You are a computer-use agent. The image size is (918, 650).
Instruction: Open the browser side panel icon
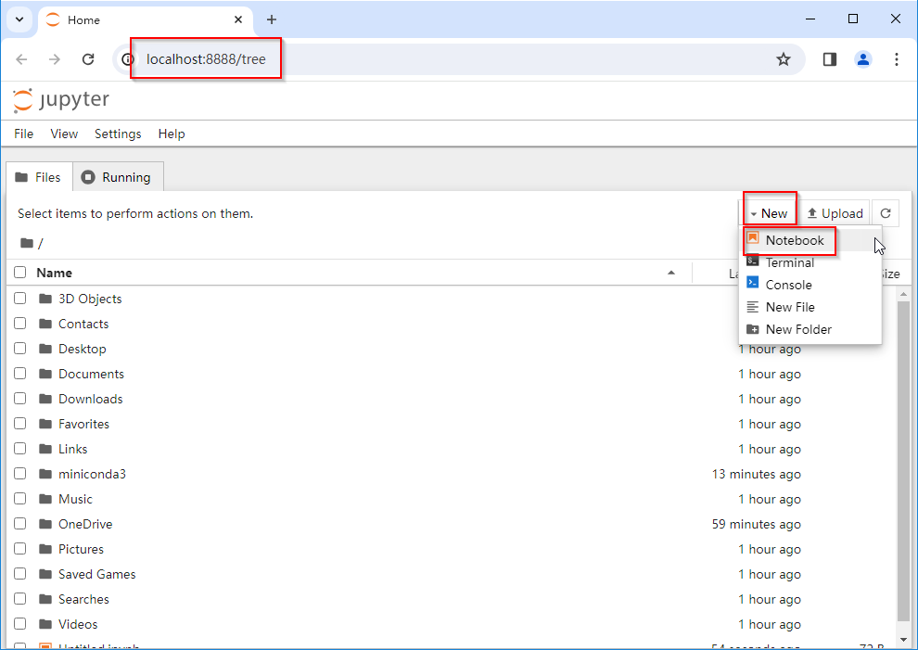point(829,59)
